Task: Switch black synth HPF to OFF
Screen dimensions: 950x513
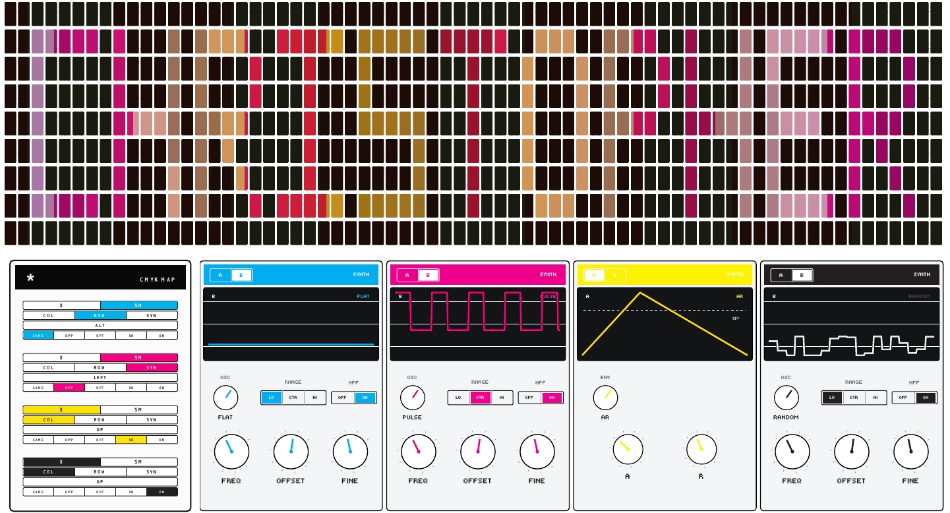Action: [x=903, y=398]
